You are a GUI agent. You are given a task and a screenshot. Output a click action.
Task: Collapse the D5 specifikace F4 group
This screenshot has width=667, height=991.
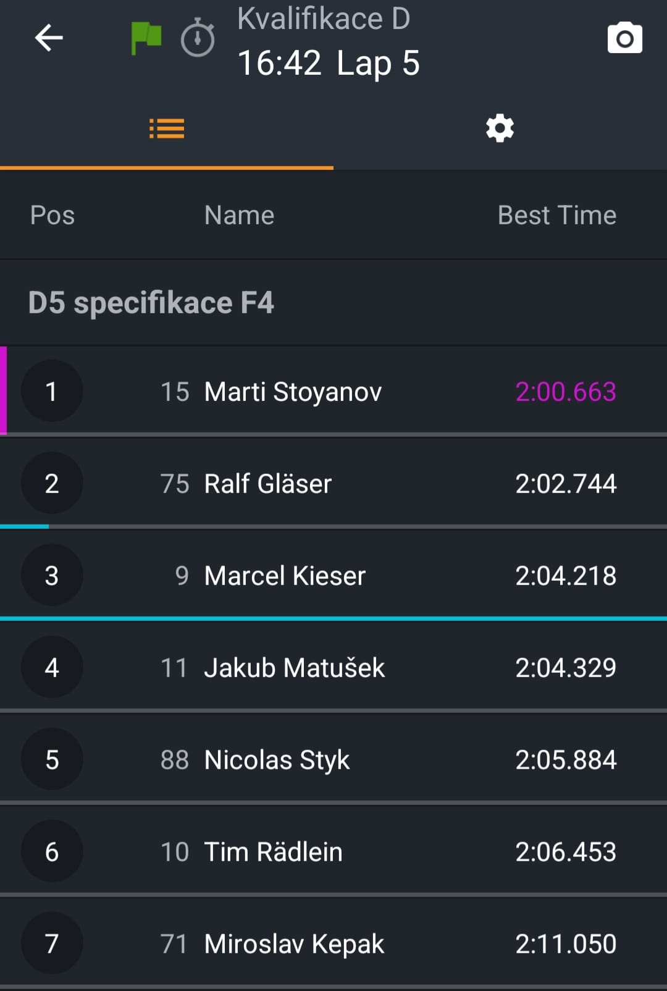[151, 303]
